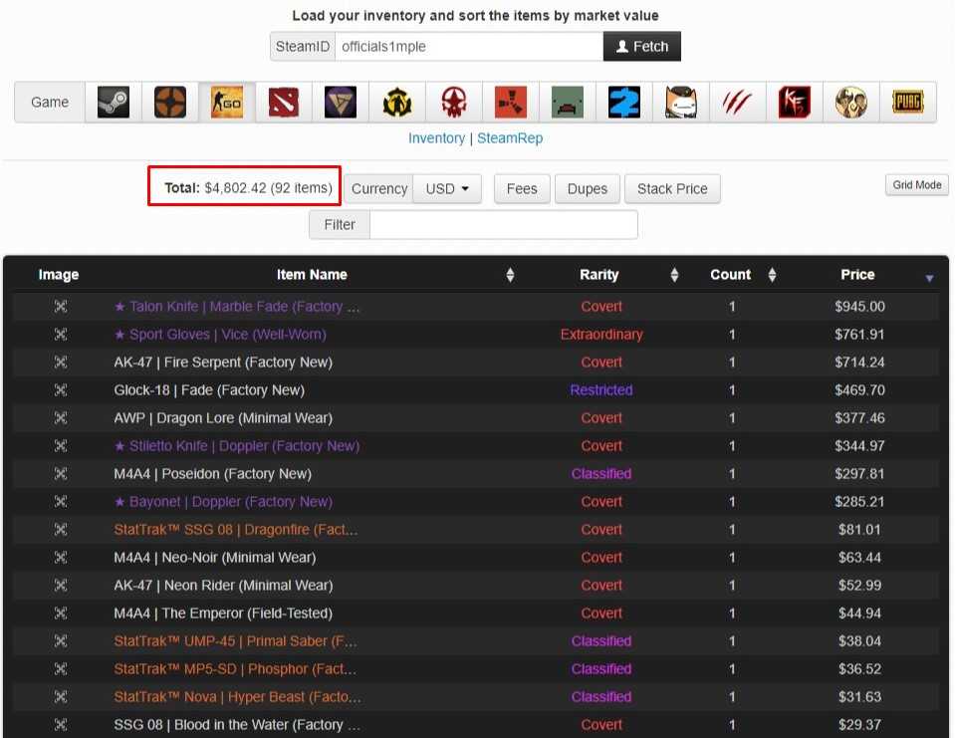Sort the table by Item Name
Viewport: 955px width, 738px height.
point(312,275)
